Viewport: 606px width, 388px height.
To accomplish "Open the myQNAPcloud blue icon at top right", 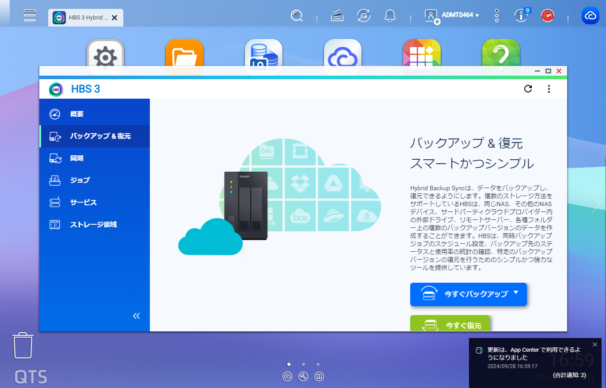I will tap(591, 16).
